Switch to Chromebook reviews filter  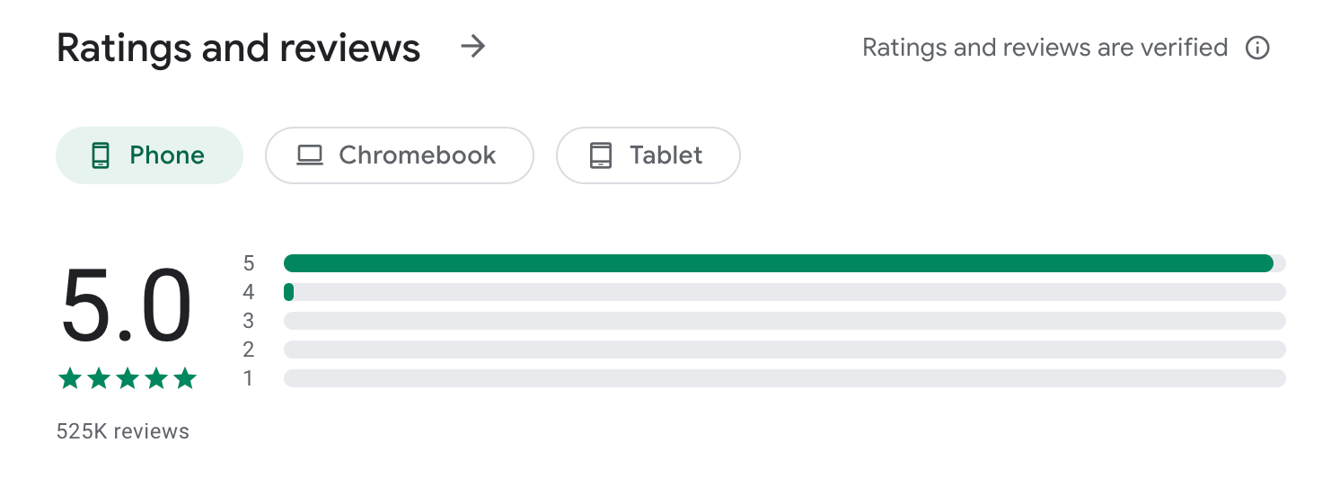(x=399, y=155)
